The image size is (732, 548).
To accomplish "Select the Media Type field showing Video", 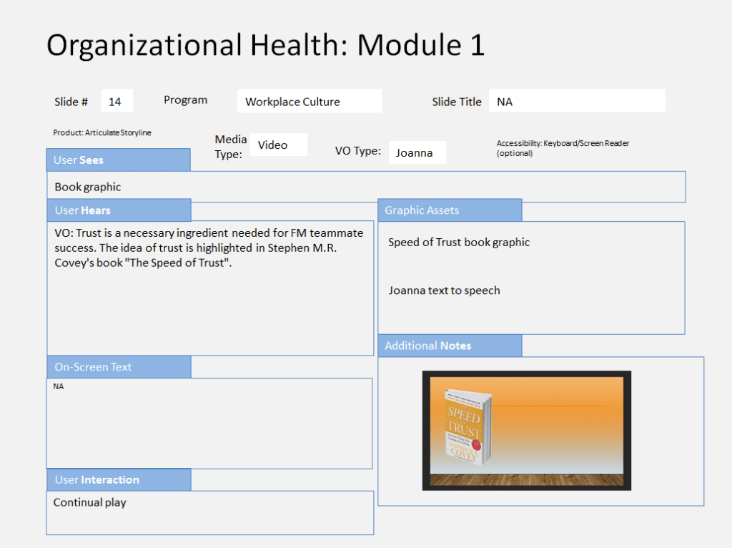I will [x=278, y=145].
